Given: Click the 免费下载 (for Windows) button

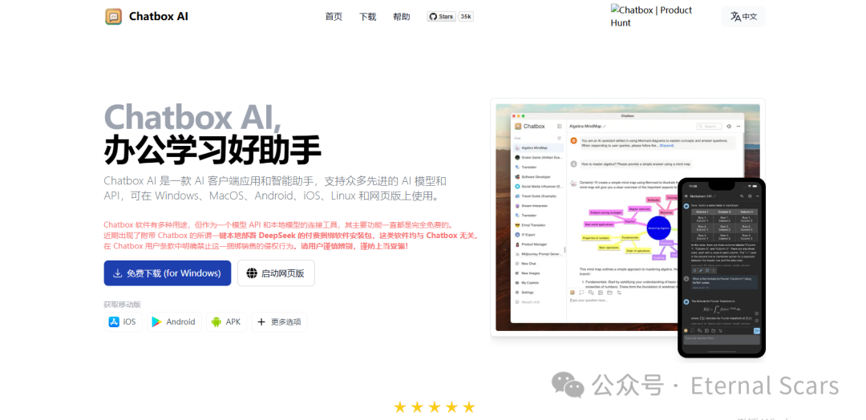Looking at the screenshot, I should 168,273.
